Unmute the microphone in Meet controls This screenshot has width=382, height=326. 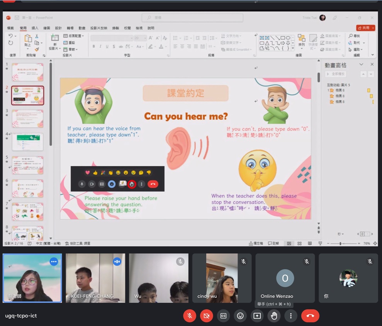(x=190, y=316)
